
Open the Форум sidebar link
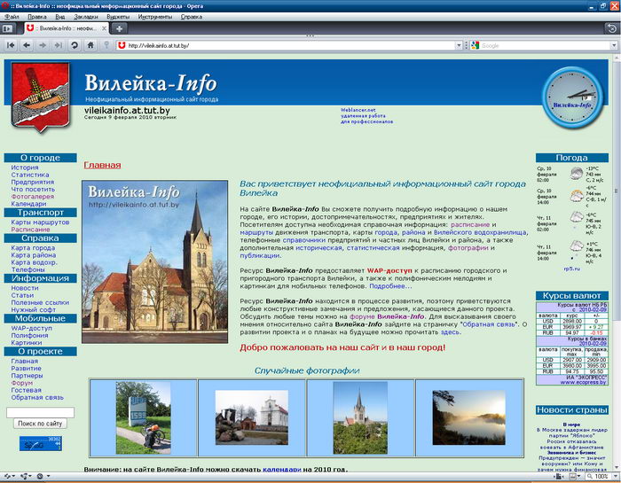coord(22,383)
